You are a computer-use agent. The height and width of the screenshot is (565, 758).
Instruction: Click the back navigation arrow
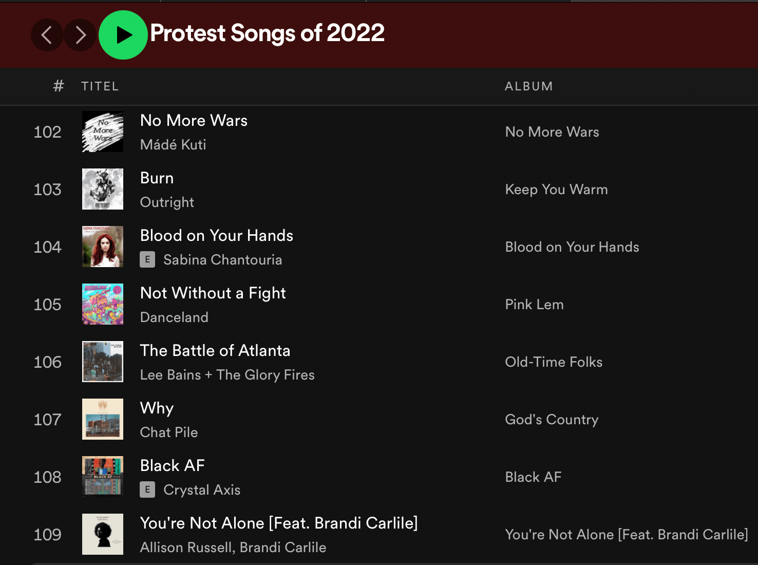47,35
